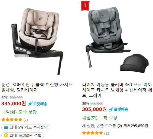Click the 305,000원 price
This screenshot has height=139, width=153.
[94, 109]
